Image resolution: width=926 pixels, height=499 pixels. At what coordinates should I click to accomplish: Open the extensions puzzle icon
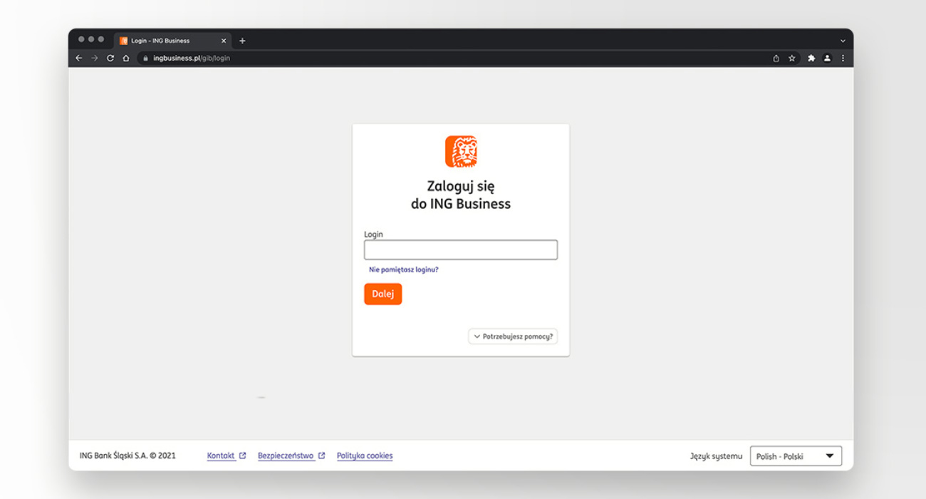point(811,58)
